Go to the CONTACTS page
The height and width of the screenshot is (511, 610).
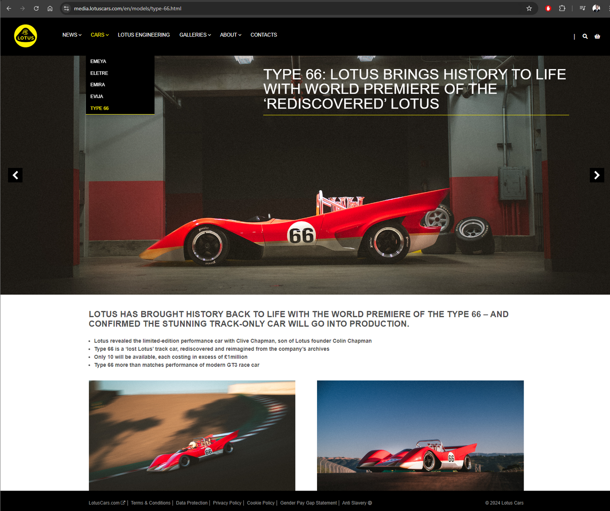(x=264, y=35)
